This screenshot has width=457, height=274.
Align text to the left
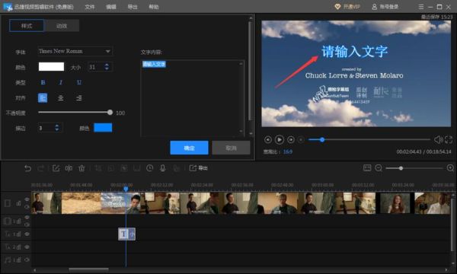[43, 98]
